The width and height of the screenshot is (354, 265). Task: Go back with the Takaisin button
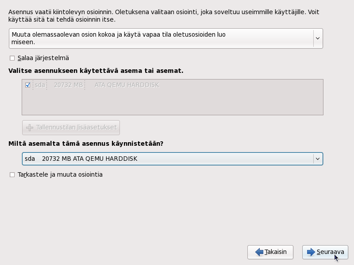point(270,252)
